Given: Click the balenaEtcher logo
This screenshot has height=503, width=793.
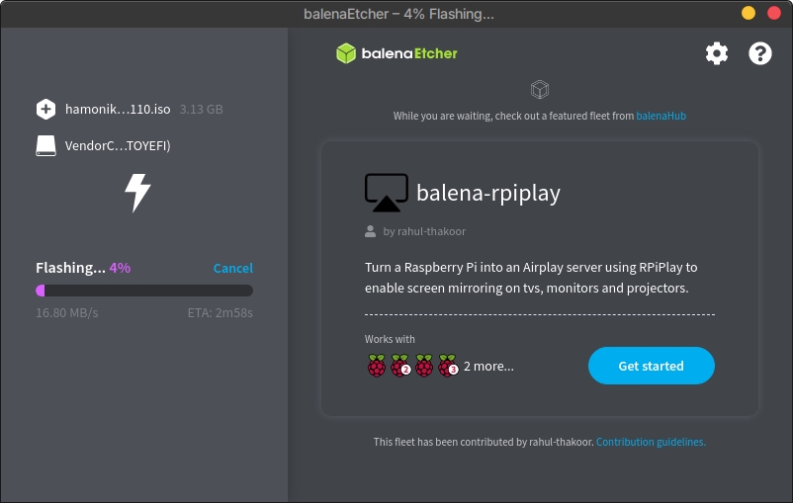Looking at the screenshot, I should tap(396, 53).
